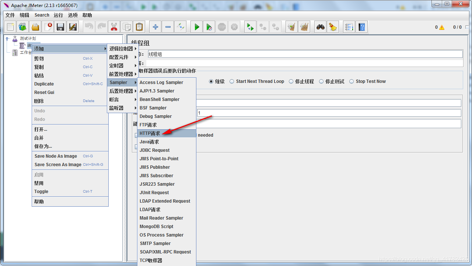
Task: Expand the 配置元件 submenu
Action: (123, 57)
